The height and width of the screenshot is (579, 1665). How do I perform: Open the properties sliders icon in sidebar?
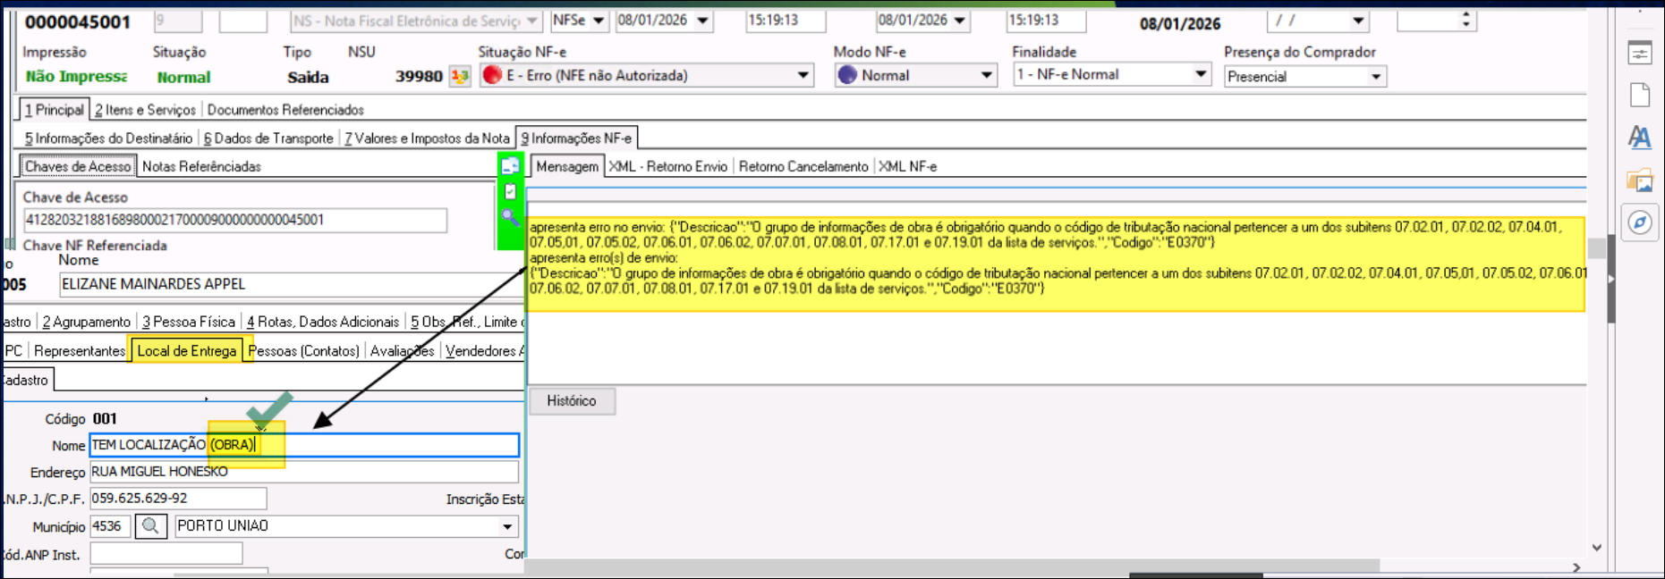tap(1639, 54)
